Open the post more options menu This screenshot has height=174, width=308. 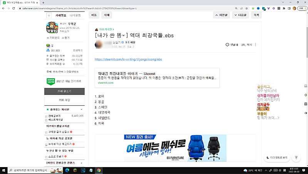click(255, 45)
